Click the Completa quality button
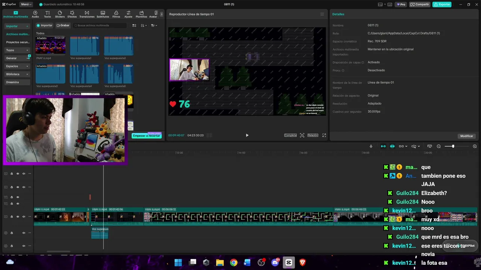Image resolution: width=481 pixels, height=270 pixels. 290,135
